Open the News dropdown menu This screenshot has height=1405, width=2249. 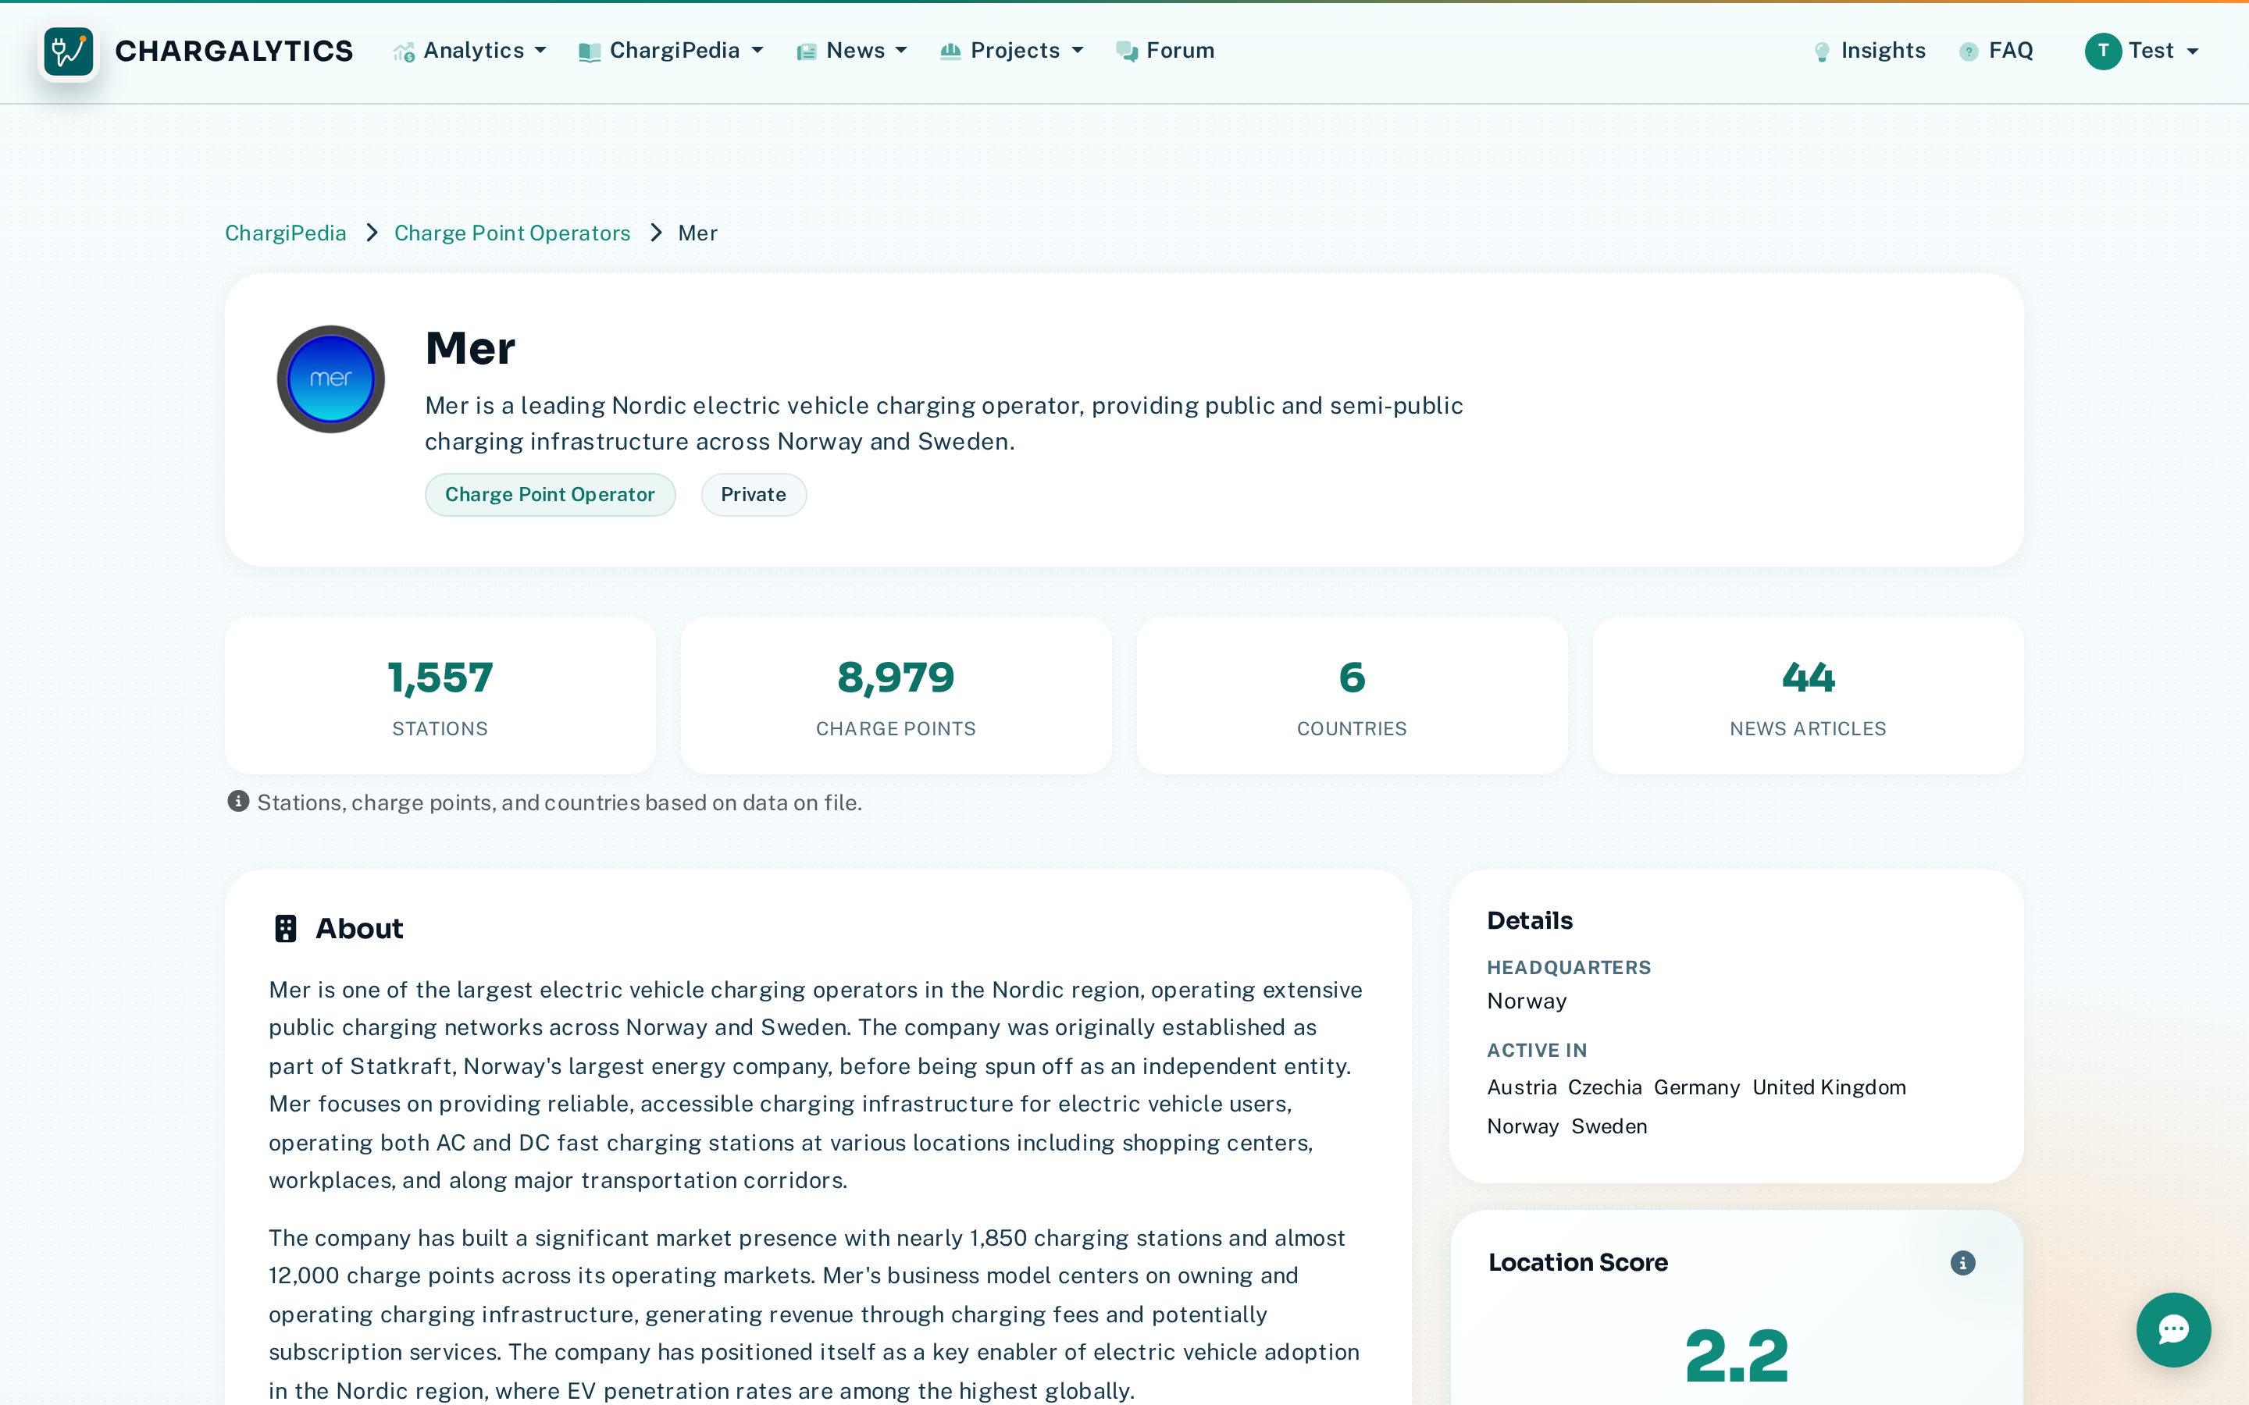[852, 51]
